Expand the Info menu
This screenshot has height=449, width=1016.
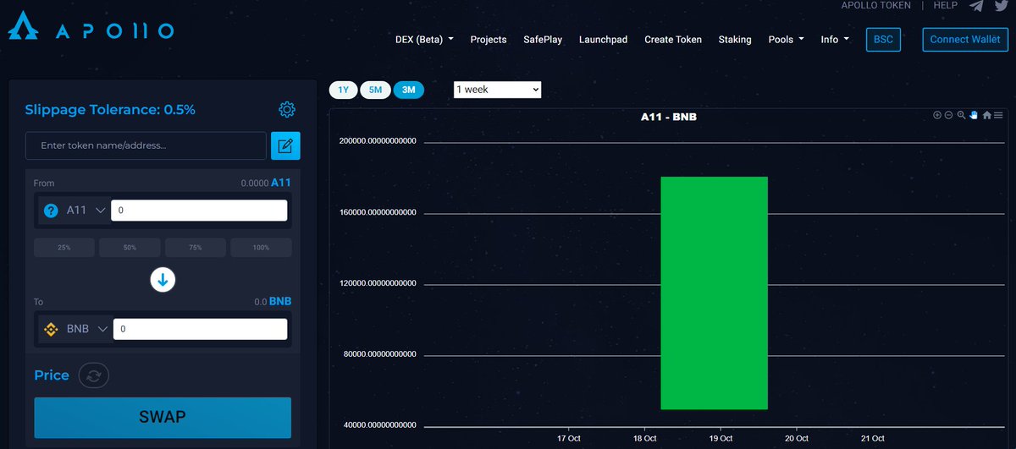coord(835,40)
